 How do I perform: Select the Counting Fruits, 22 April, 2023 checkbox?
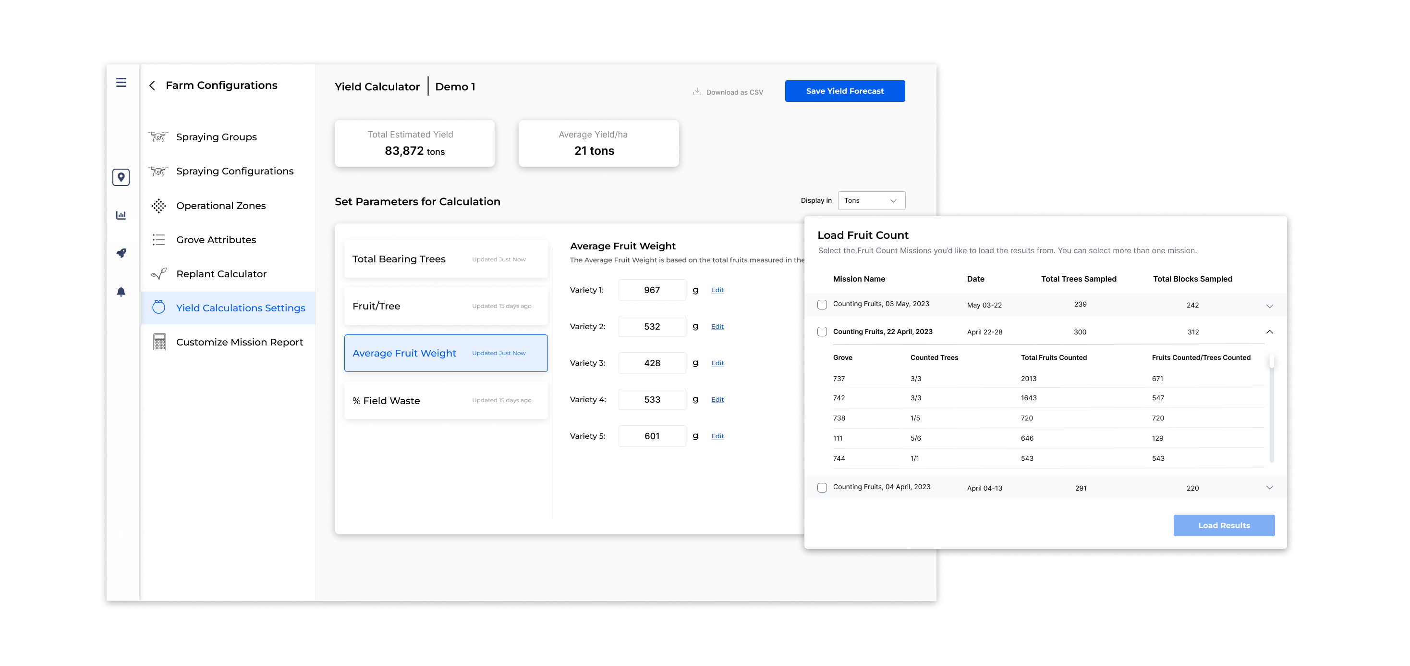pyautogui.click(x=822, y=332)
